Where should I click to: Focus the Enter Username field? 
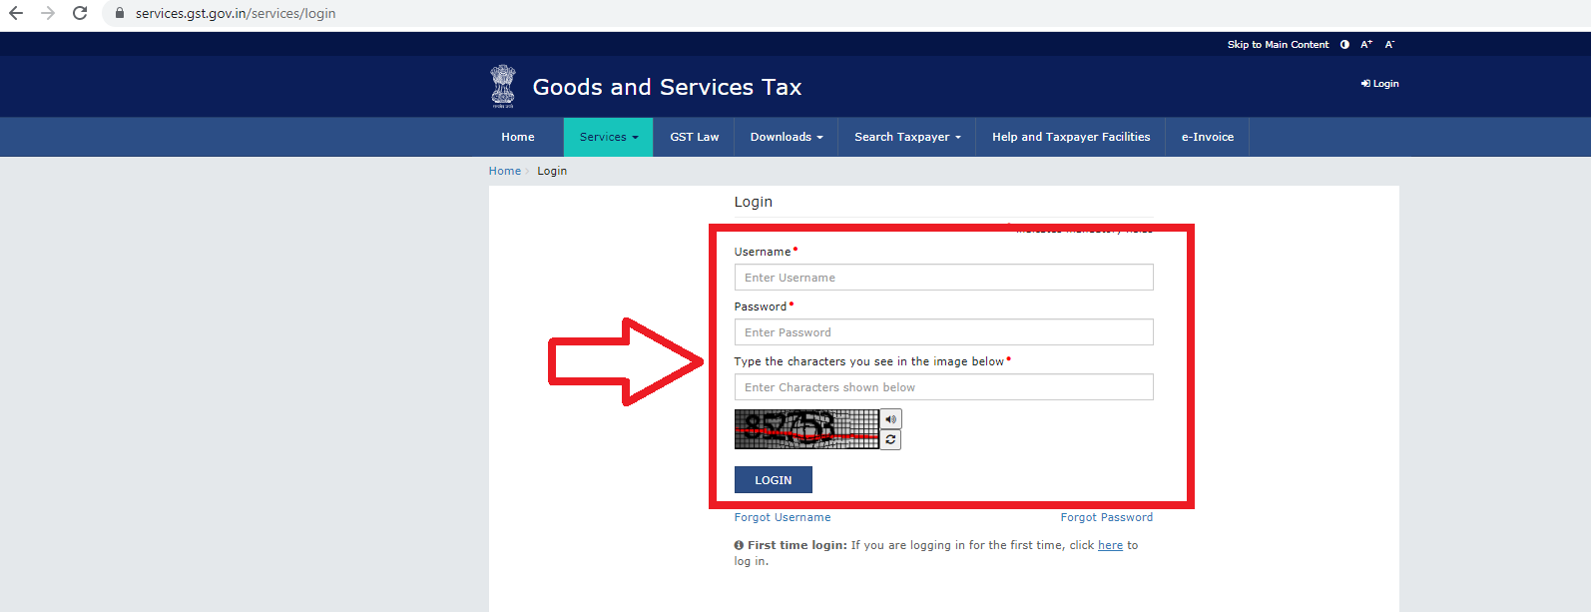pyautogui.click(x=944, y=278)
